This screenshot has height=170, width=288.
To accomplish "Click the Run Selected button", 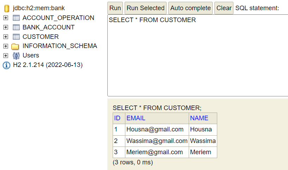I will click(x=145, y=8).
